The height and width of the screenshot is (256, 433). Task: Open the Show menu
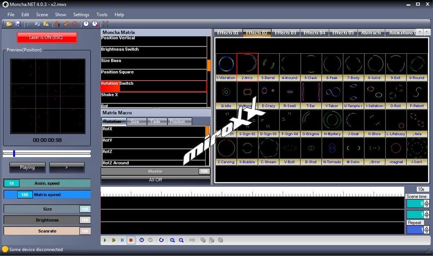pos(60,14)
